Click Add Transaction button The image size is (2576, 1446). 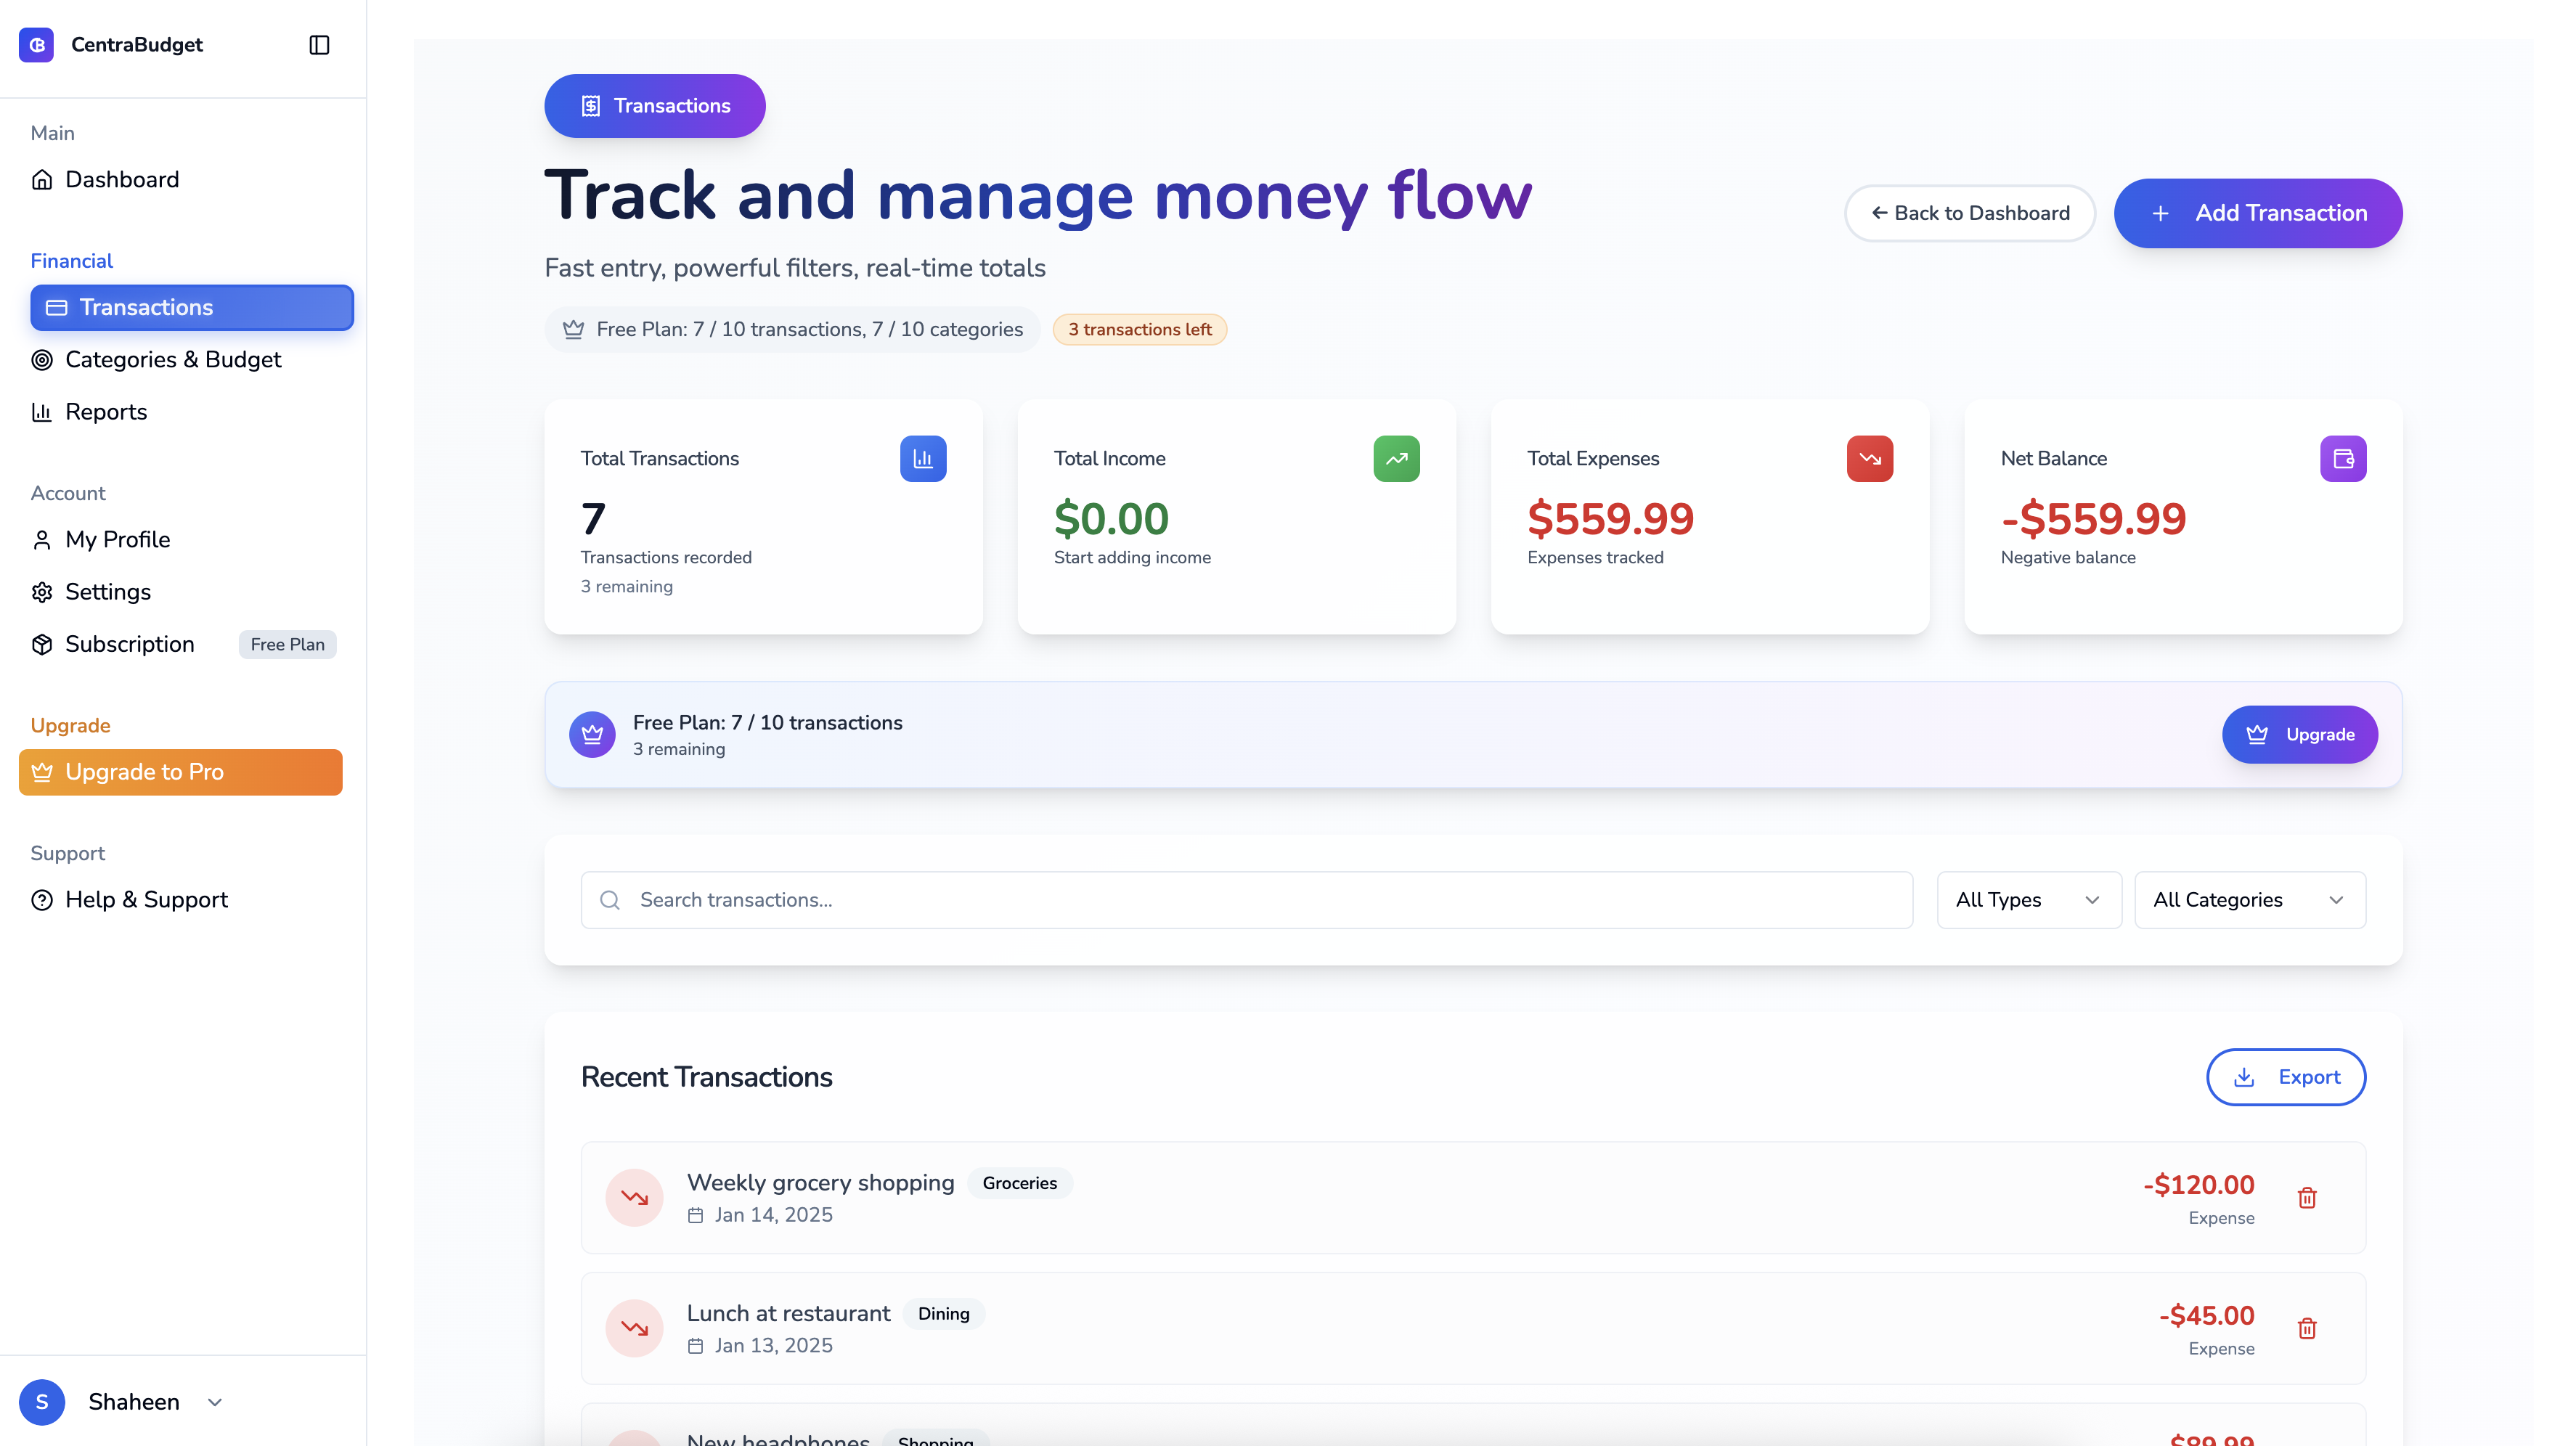(x=2258, y=213)
